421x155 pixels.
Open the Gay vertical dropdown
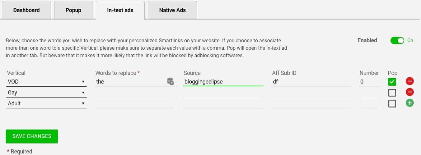click(x=46, y=93)
